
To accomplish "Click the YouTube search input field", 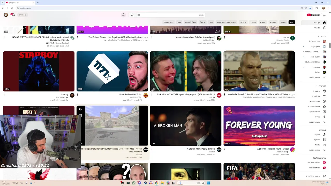I will 171,15.
